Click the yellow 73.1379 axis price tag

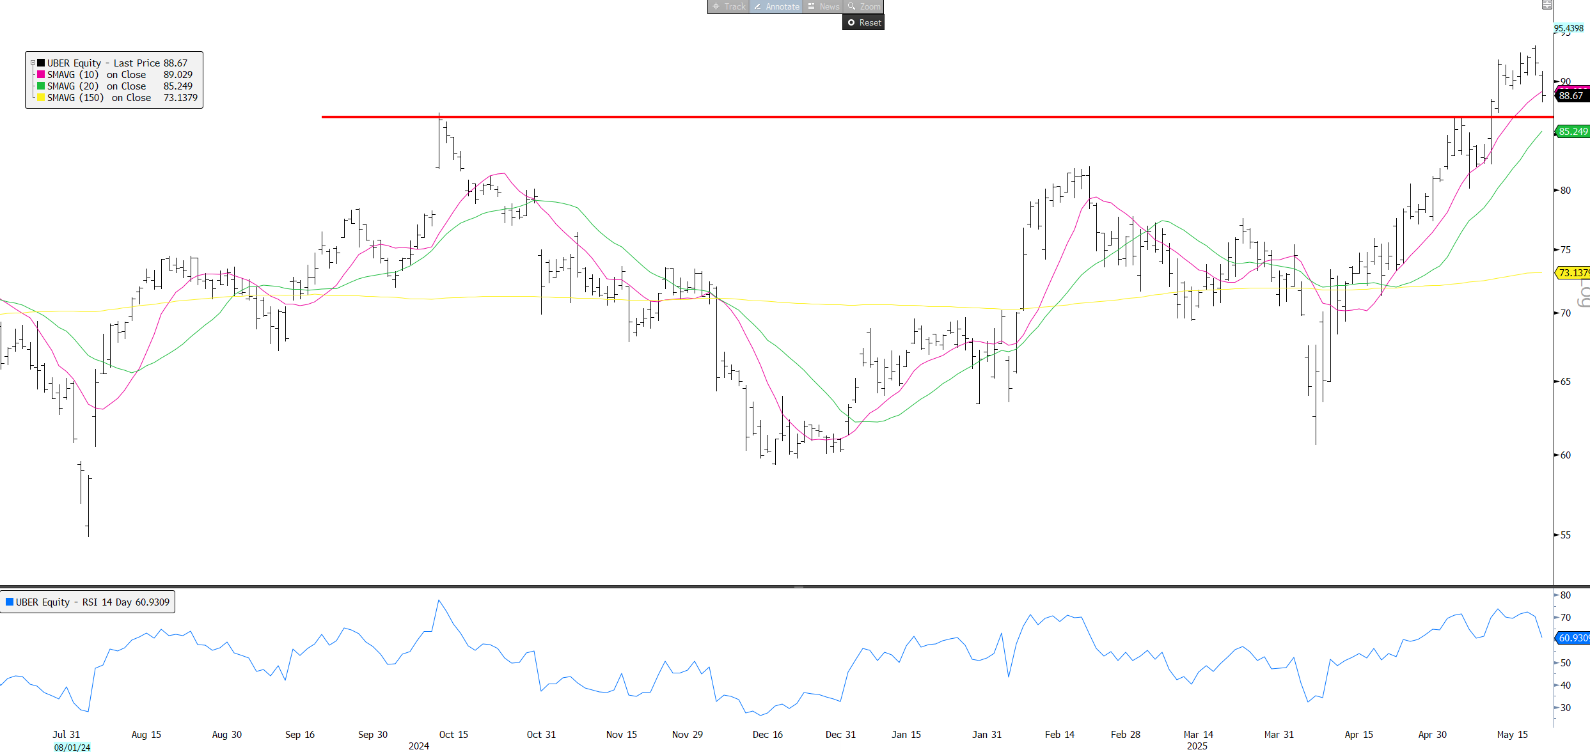(x=1573, y=273)
